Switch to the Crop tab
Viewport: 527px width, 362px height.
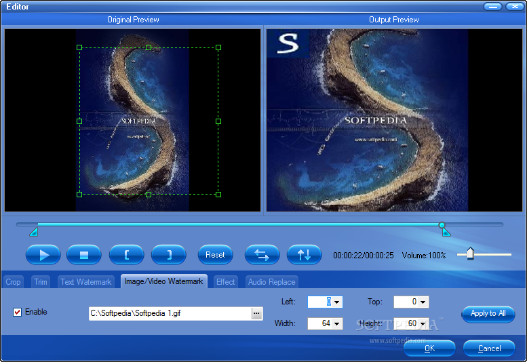[x=13, y=282]
